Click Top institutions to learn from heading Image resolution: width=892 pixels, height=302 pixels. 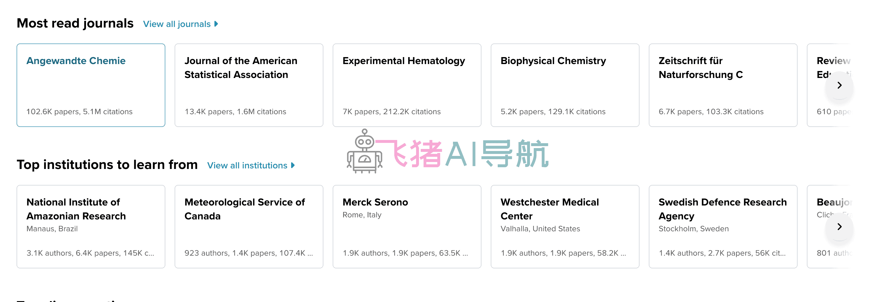coord(107,165)
